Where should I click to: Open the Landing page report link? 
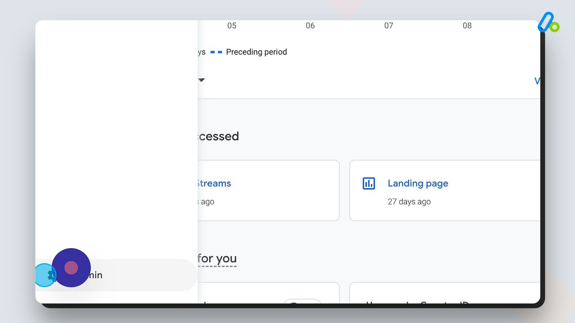pyautogui.click(x=418, y=184)
